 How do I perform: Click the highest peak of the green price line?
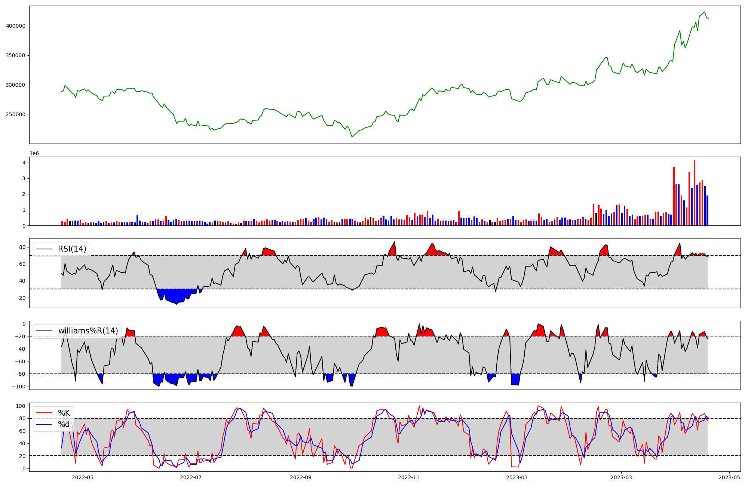tap(705, 12)
